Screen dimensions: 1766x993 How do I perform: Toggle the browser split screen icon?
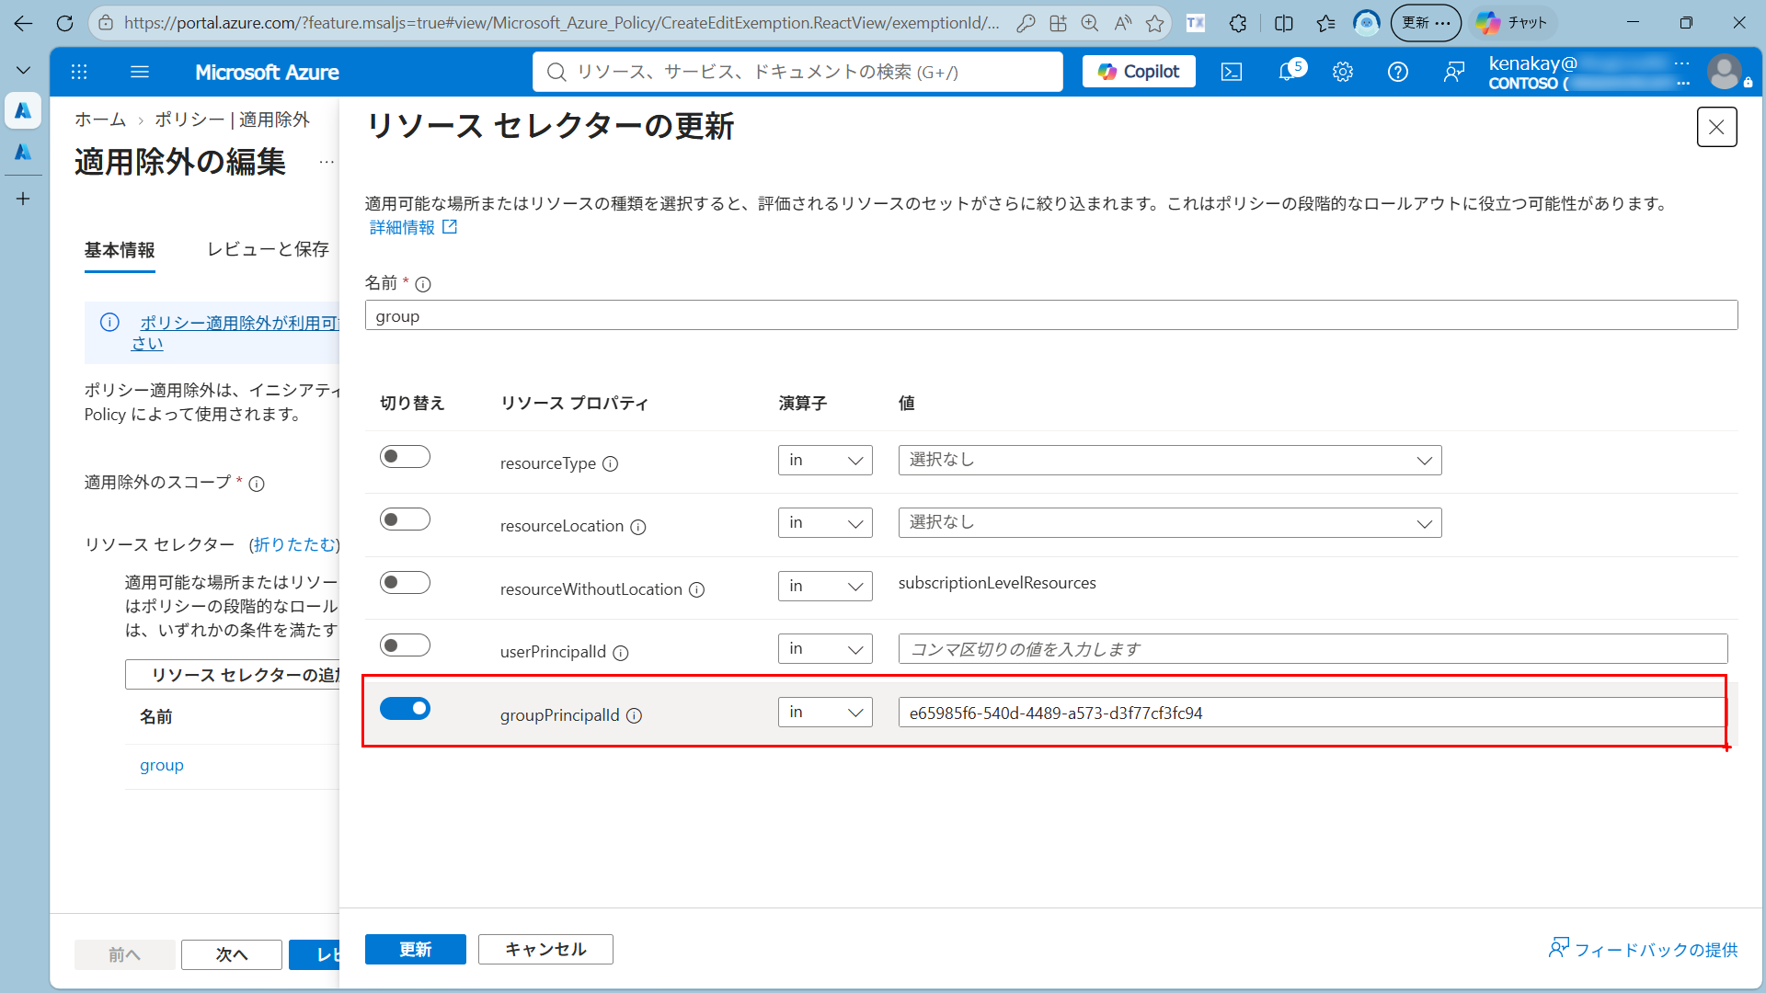[1284, 23]
